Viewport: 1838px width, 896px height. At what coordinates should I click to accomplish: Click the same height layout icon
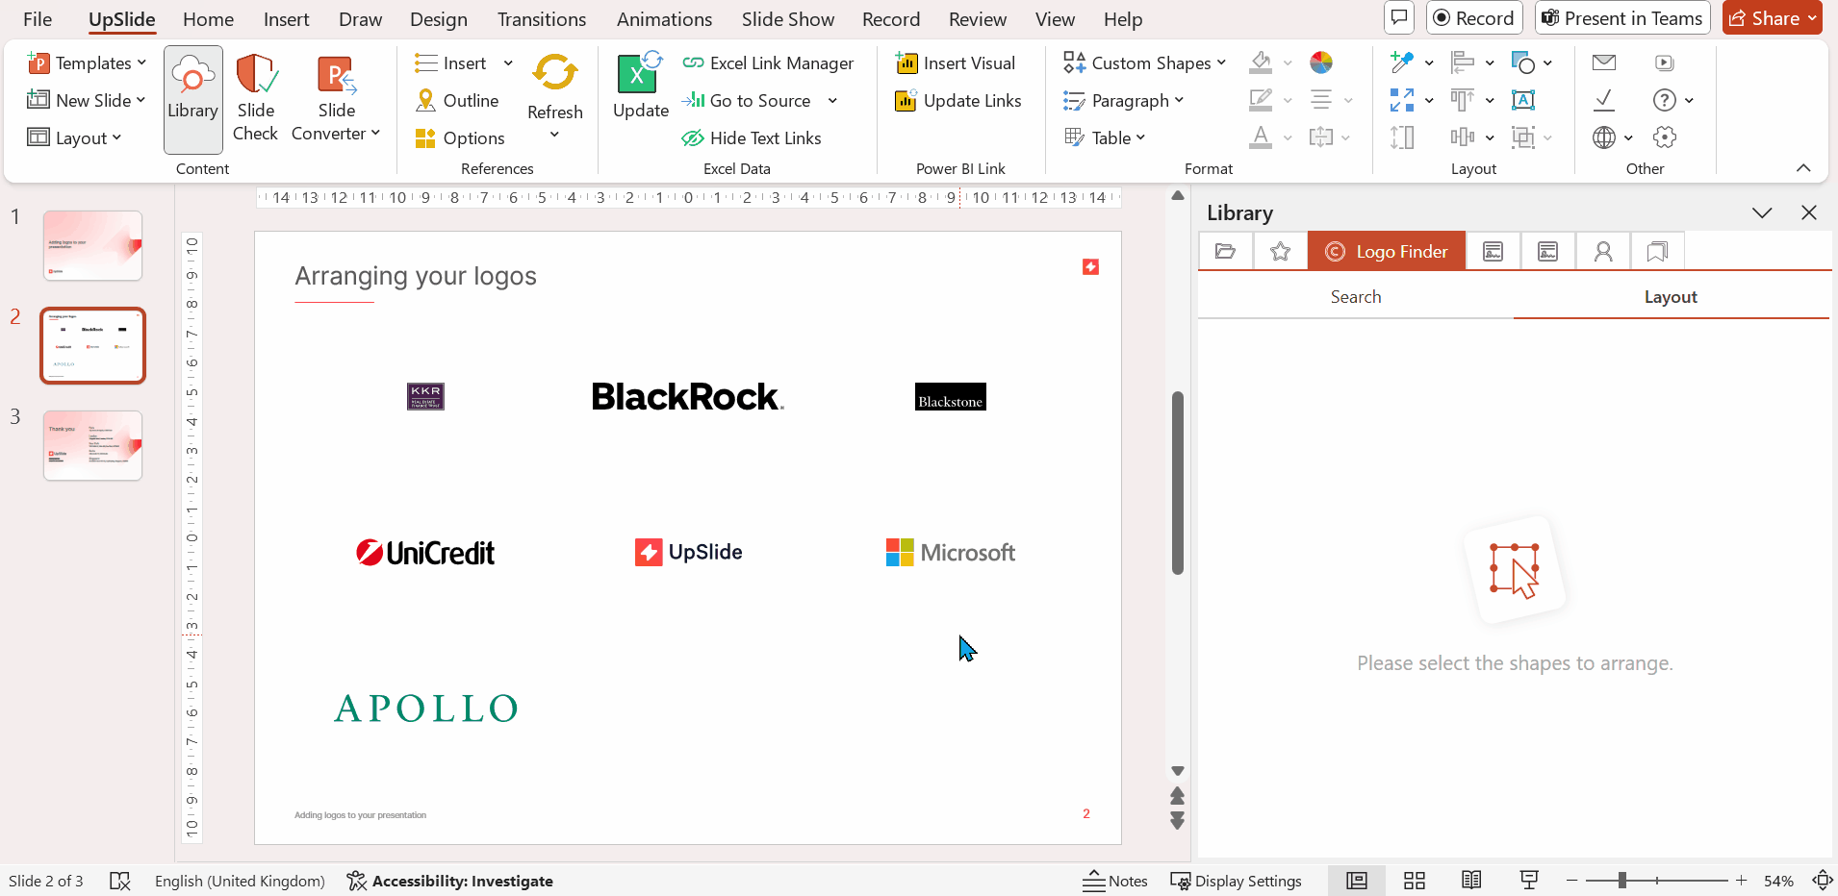coord(1402,137)
